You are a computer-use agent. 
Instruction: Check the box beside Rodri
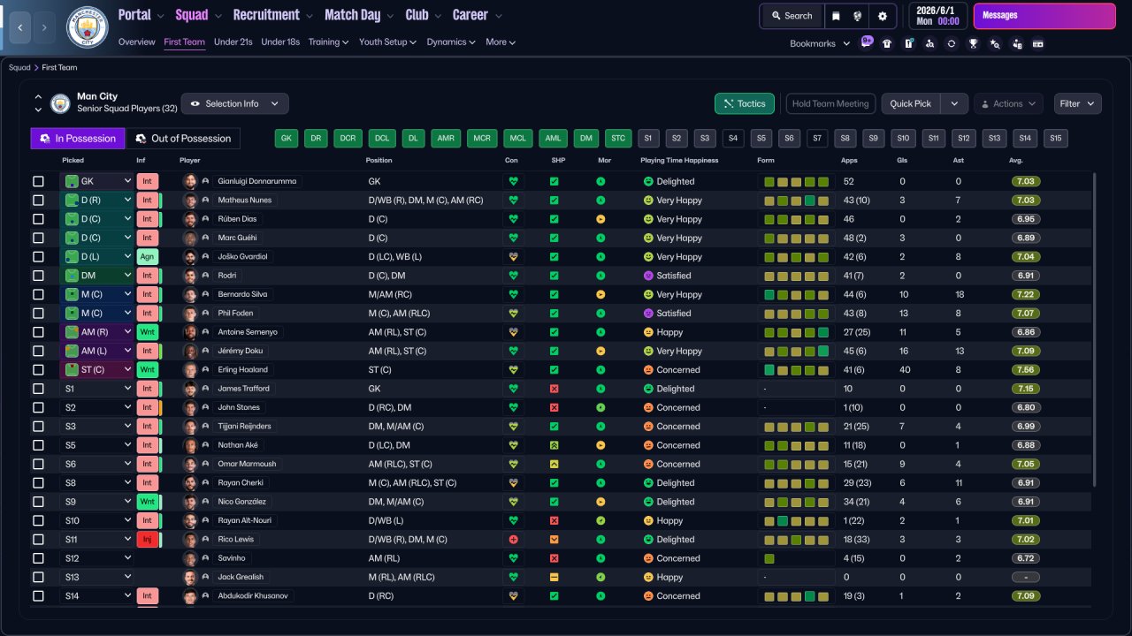38,276
